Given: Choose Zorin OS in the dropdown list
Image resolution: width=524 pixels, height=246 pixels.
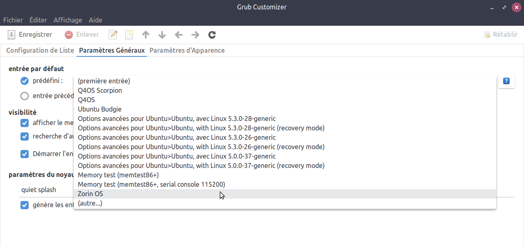Looking at the screenshot, I should 90,194.
